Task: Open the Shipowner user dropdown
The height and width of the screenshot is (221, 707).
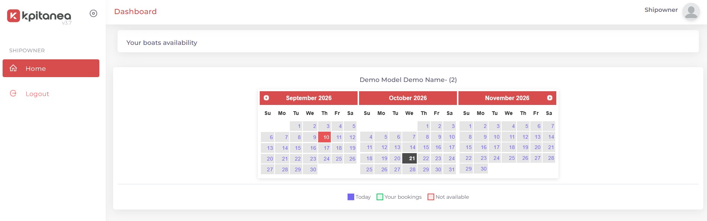Action: point(661,10)
